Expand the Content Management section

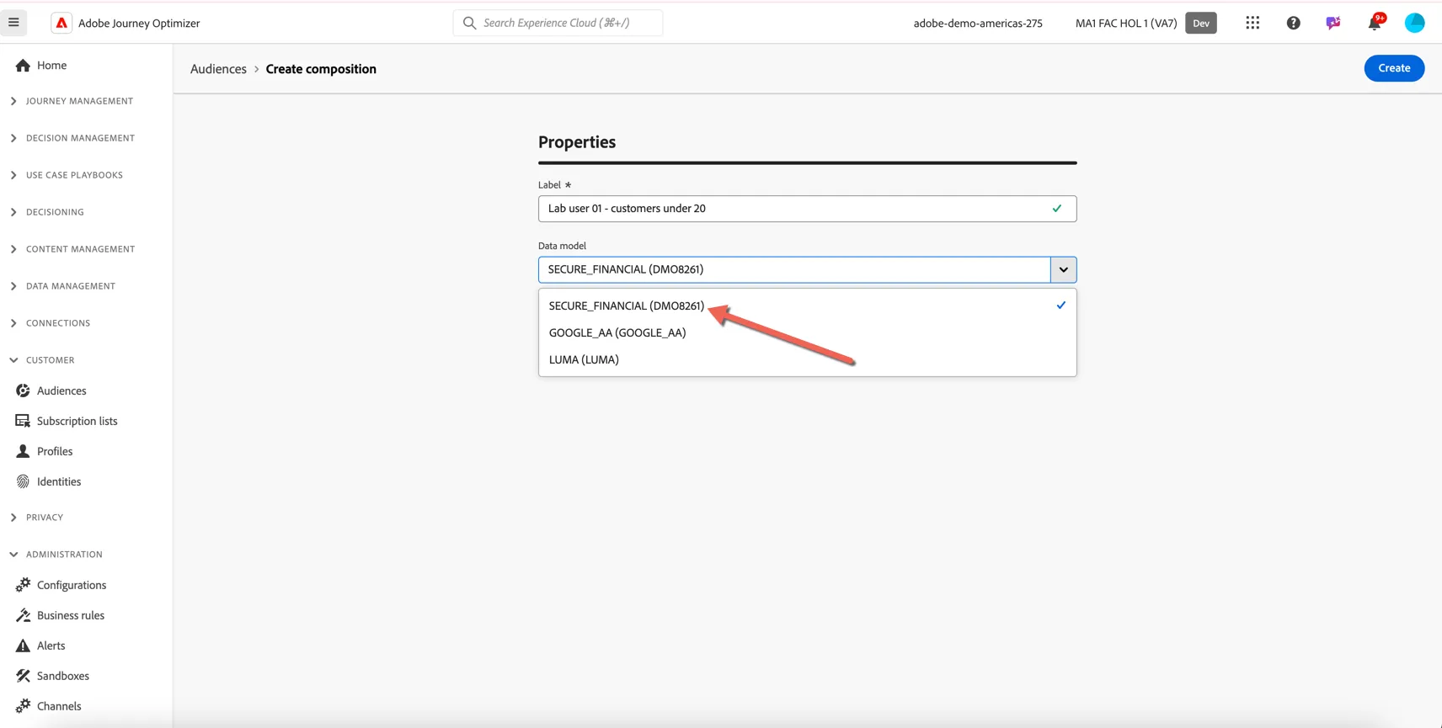[x=72, y=249]
